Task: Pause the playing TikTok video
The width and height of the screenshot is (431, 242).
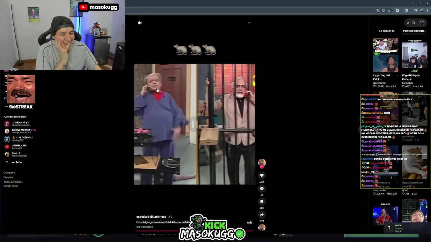Action: 194,124
